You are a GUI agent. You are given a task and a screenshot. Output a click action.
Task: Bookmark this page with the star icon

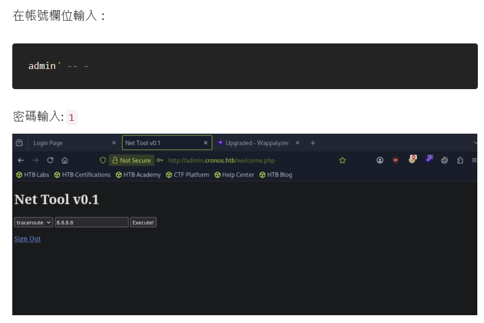(342, 160)
